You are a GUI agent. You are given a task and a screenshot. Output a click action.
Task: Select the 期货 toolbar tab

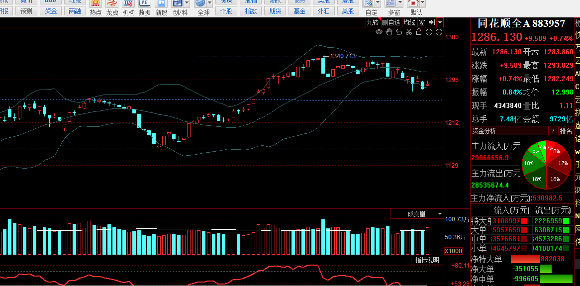(275, 11)
